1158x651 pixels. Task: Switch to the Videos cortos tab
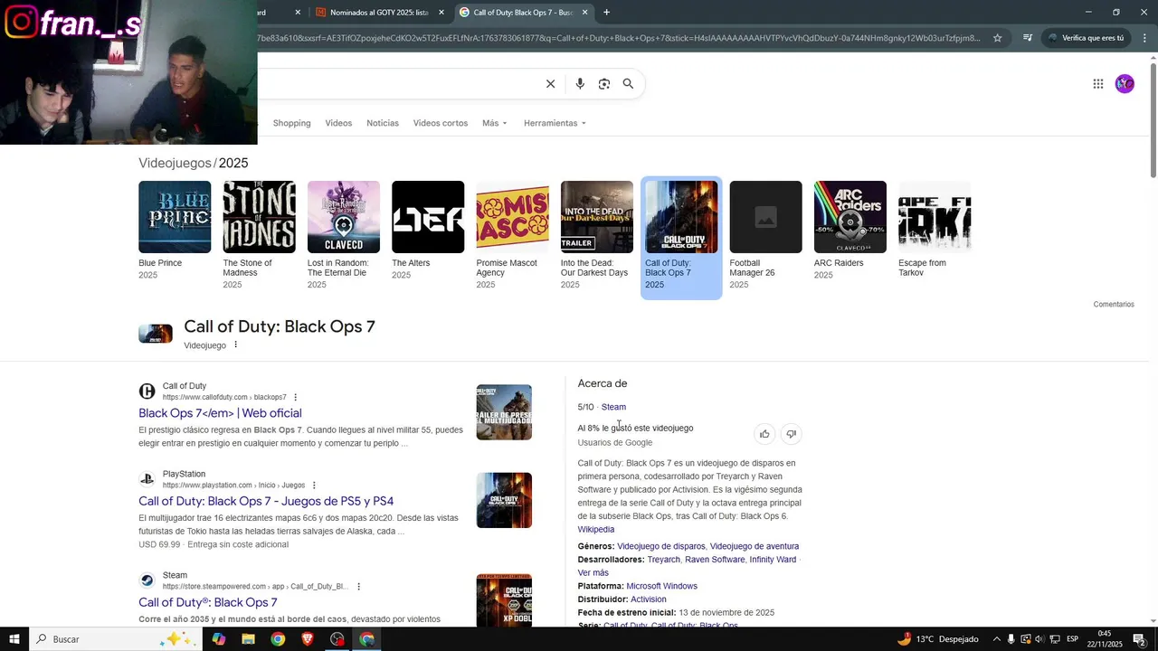pyautogui.click(x=441, y=123)
